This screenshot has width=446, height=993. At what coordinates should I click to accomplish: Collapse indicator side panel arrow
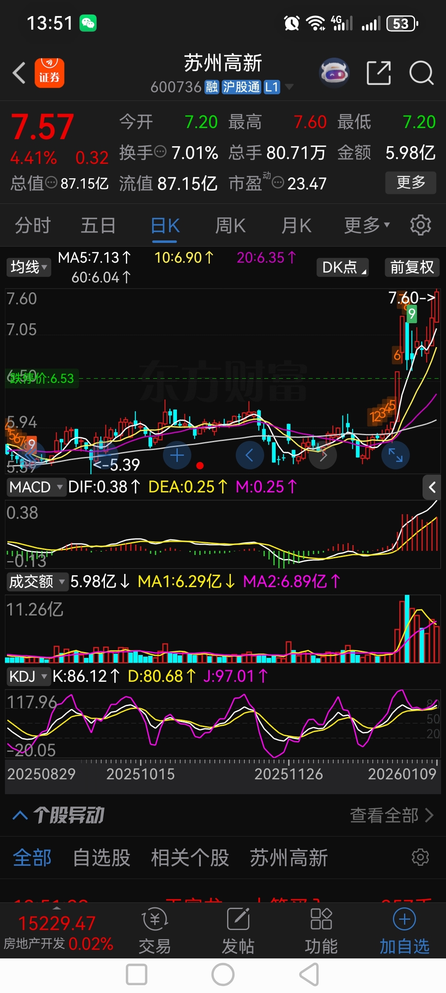click(x=432, y=487)
